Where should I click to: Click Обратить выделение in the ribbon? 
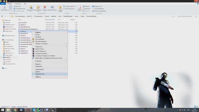pos(99,11)
